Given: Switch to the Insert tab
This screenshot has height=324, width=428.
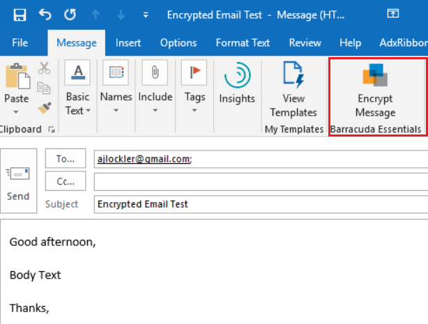Looking at the screenshot, I should [x=128, y=43].
